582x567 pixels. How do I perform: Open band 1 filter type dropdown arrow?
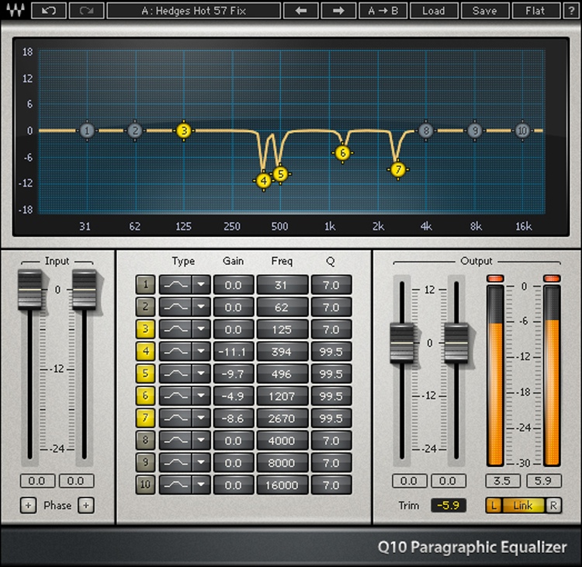[x=202, y=286]
